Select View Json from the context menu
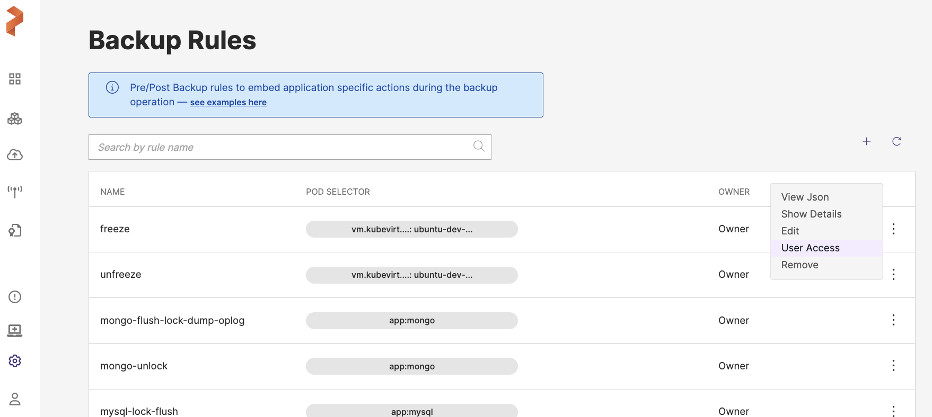The width and height of the screenshot is (932, 417). (805, 197)
